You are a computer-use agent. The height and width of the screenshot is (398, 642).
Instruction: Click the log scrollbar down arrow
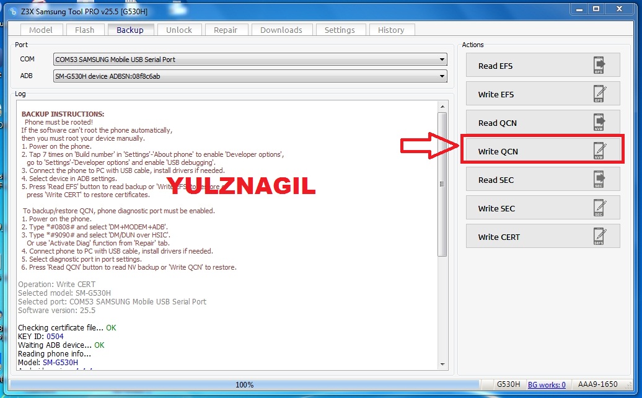point(442,364)
